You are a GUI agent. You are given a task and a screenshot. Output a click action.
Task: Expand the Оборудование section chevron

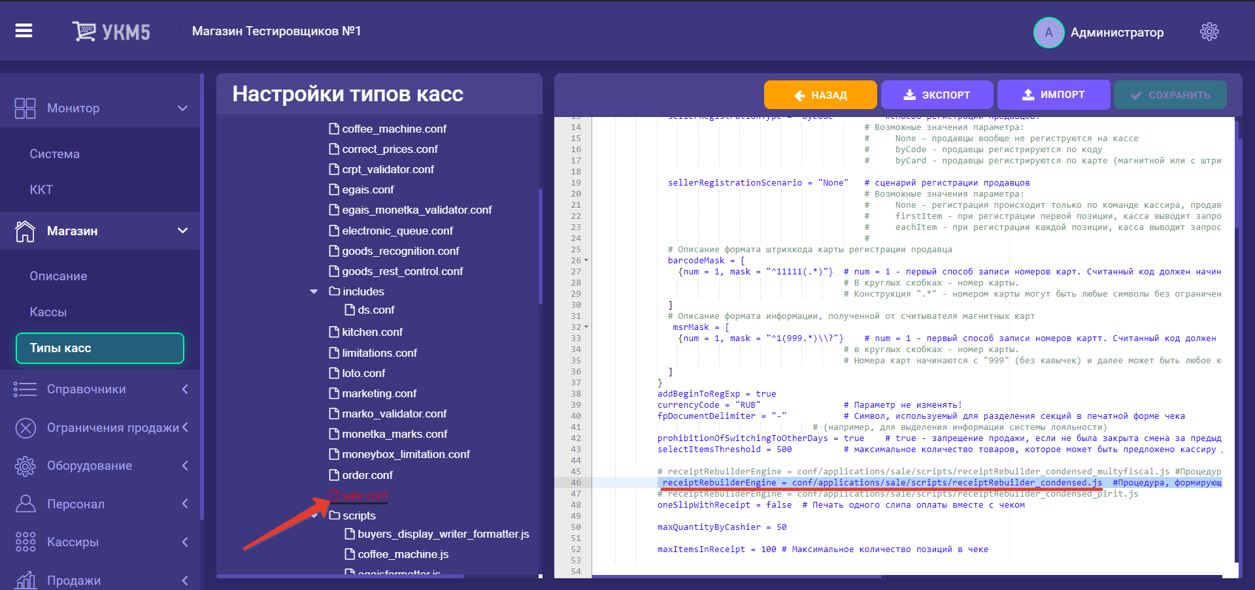185,466
